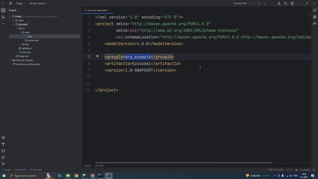The image size is (318, 179).
Task: Open the Current File run configuration dropdown
Action: [240, 3]
